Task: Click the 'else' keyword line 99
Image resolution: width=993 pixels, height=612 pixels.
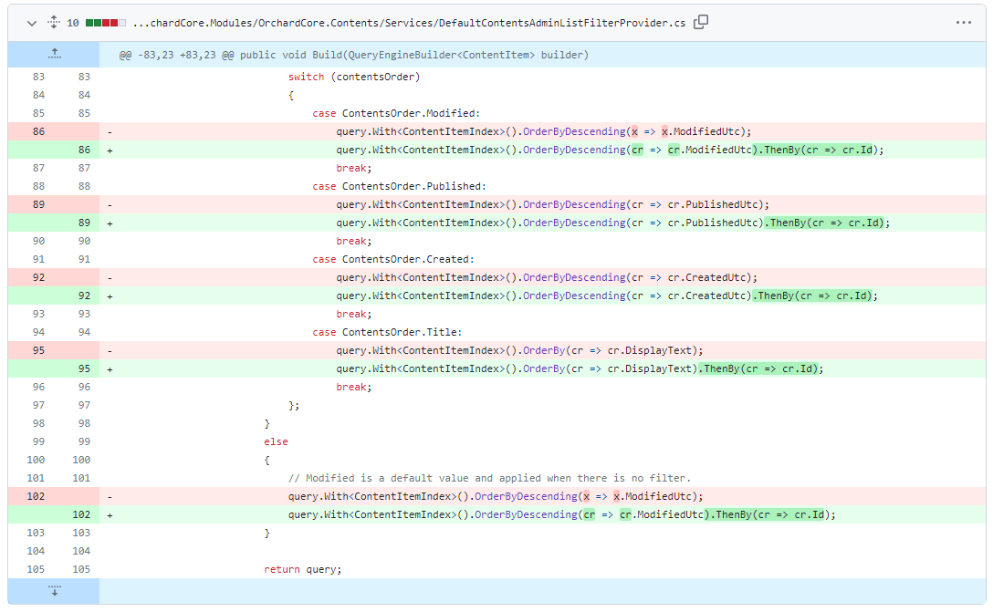Action: point(277,441)
